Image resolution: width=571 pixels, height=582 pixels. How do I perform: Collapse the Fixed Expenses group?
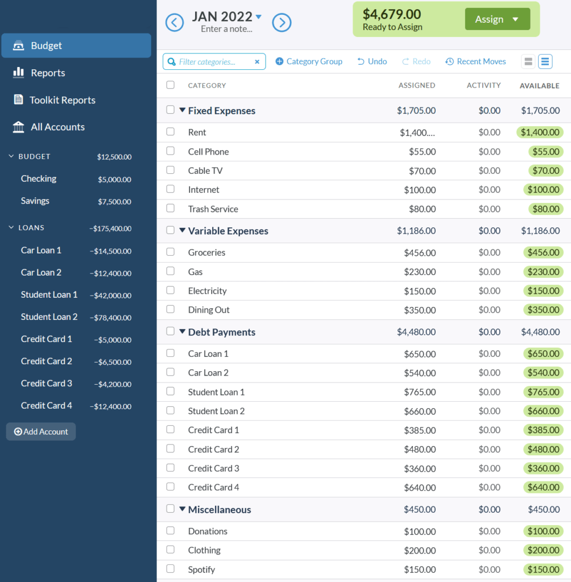click(182, 110)
